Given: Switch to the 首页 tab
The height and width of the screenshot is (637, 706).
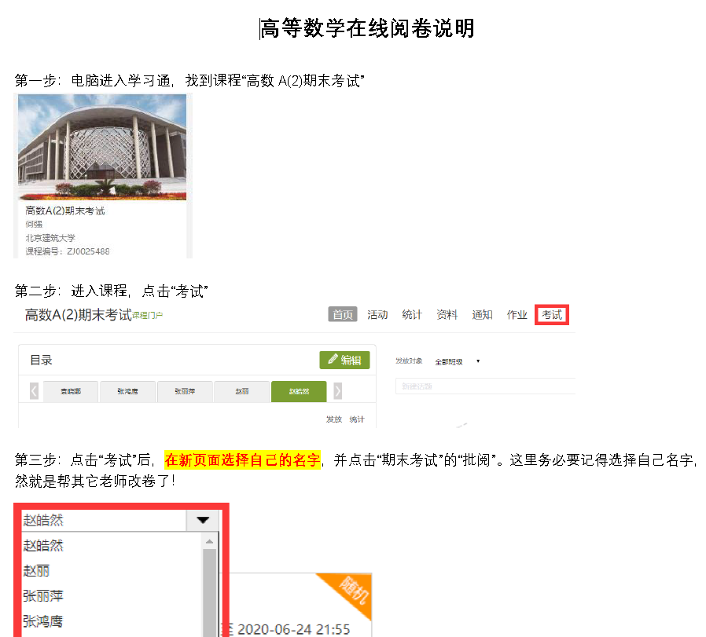Looking at the screenshot, I should point(343,315).
